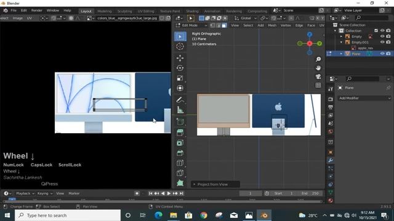
Task: Pick the Scale tool
Action: click(x=180, y=78)
